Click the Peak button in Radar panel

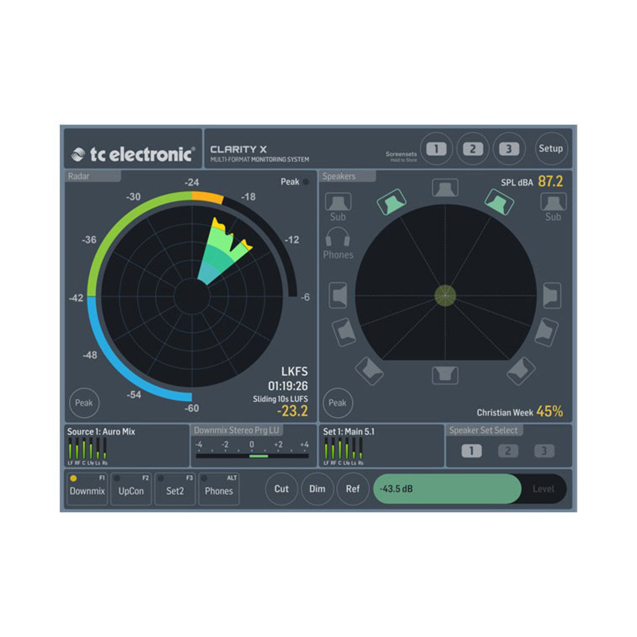(x=84, y=402)
